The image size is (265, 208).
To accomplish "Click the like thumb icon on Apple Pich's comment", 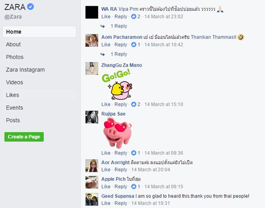I will click(133, 186).
